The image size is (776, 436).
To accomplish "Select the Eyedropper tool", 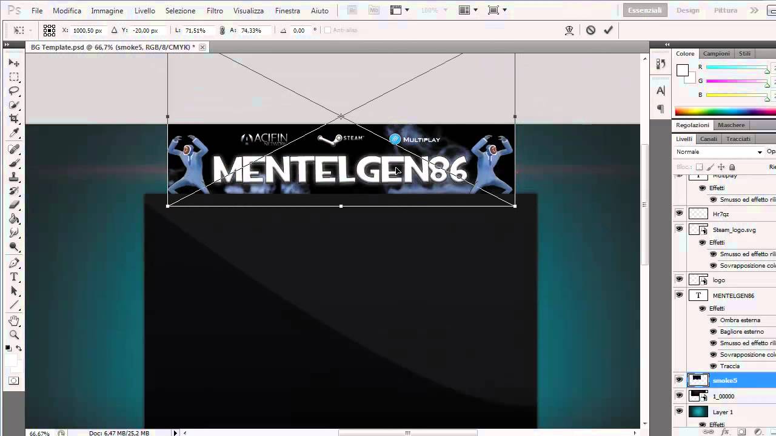I will coord(14,133).
